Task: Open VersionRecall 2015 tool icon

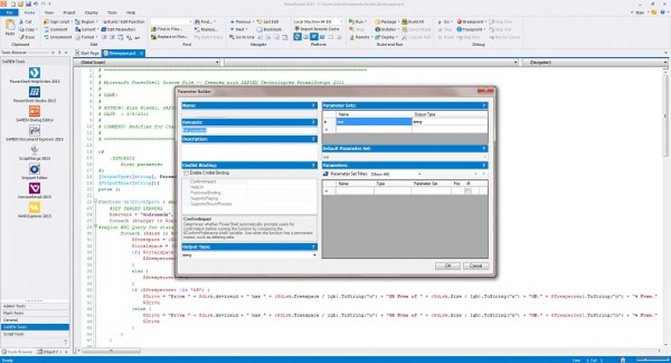Action: [35, 188]
